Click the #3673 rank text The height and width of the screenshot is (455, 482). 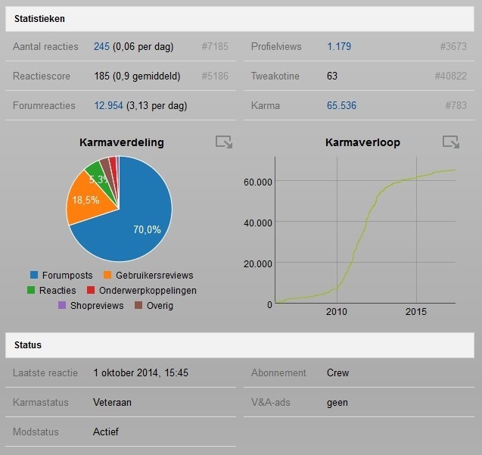click(x=453, y=46)
